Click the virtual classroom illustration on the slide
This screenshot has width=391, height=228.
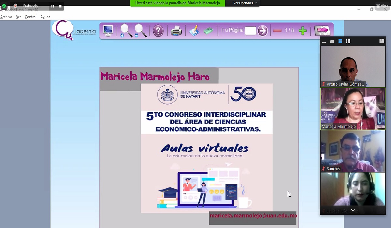(204, 187)
